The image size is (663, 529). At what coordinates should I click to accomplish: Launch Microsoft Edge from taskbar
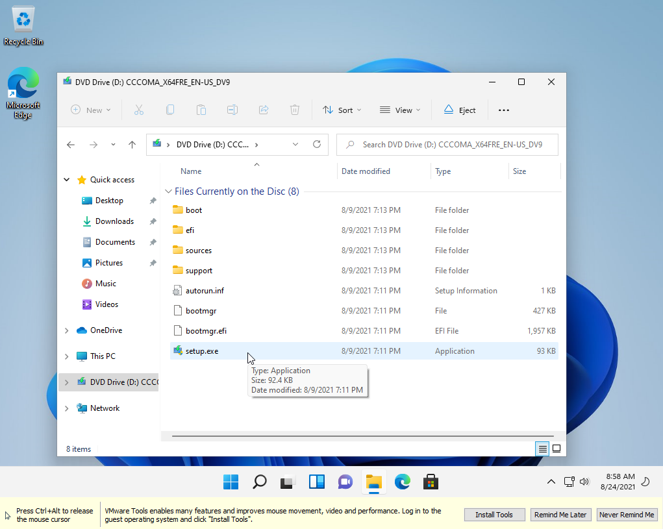pyautogui.click(x=402, y=482)
